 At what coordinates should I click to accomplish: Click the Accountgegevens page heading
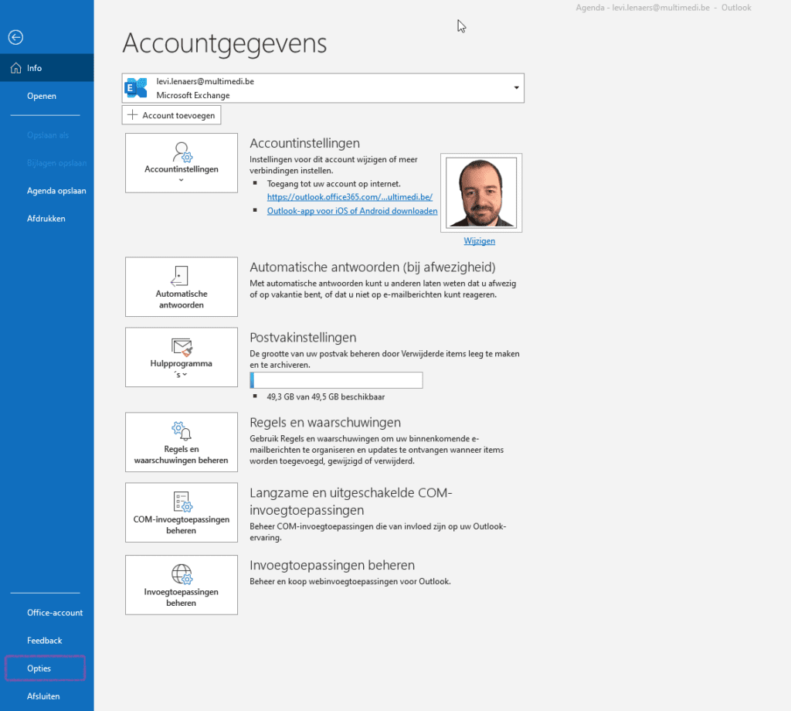[x=225, y=43]
